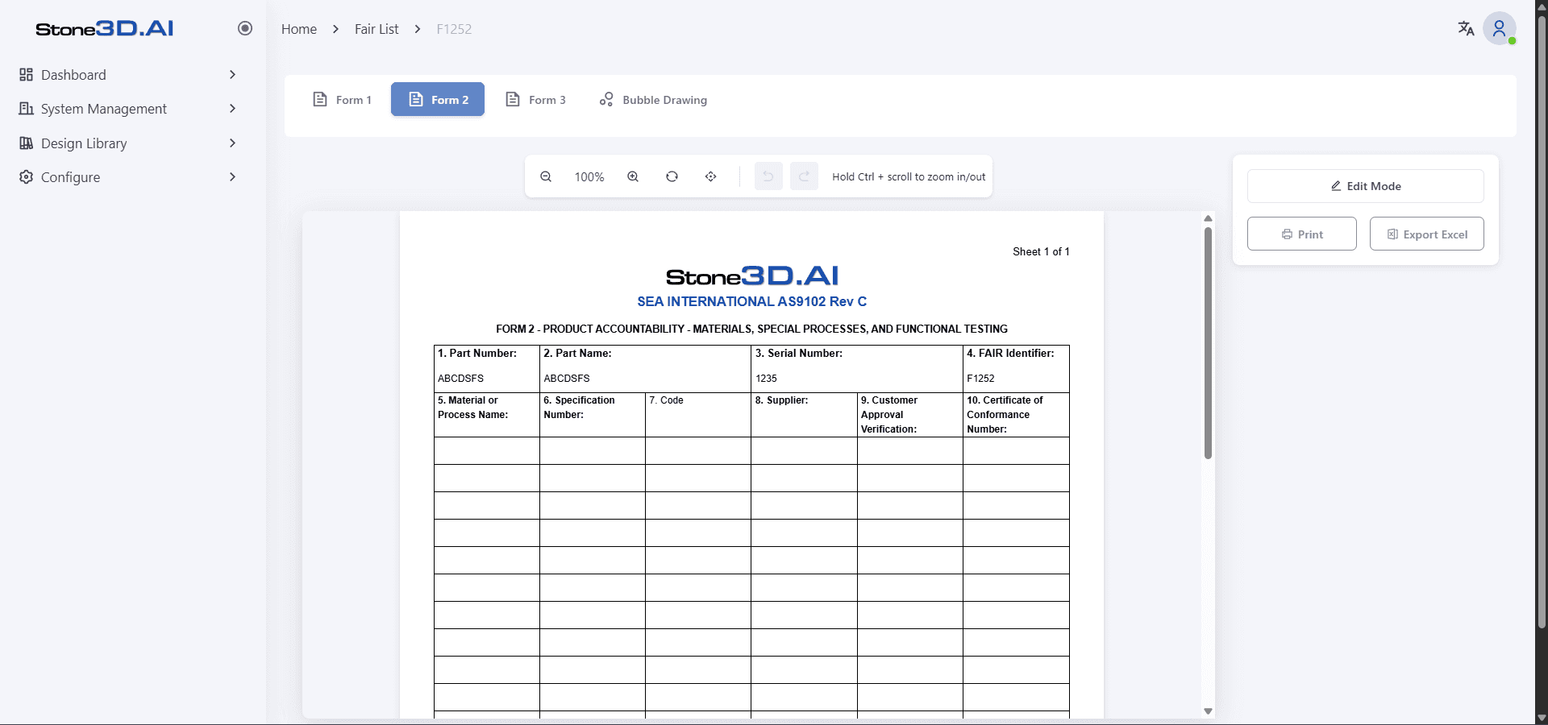Click the FAIR Identifier value F1252
This screenshot has height=725, width=1548.
pyautogui.click(x=980, y=378)
